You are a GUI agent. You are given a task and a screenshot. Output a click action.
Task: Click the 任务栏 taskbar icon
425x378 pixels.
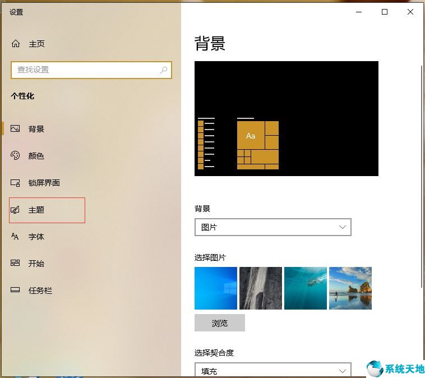pos(15,290)
